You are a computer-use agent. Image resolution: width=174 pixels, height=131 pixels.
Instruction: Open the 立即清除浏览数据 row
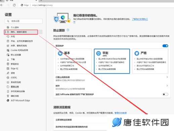(x=80, y=120)
